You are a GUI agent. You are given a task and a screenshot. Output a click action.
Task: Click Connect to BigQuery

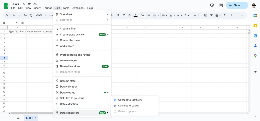coord(135,100)
